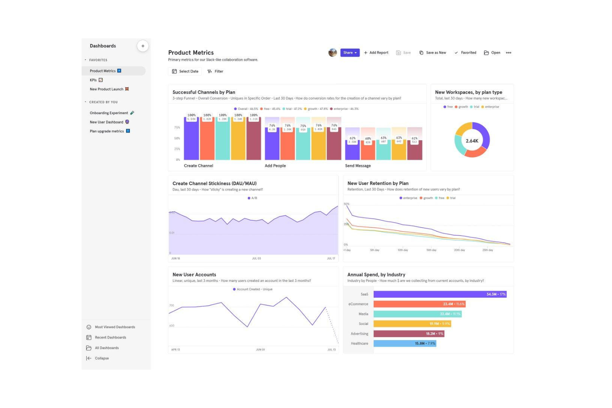Toggle the A/B series in the Stickiness legend
Viewport: 612px width, 408px height.
(252, 198)
